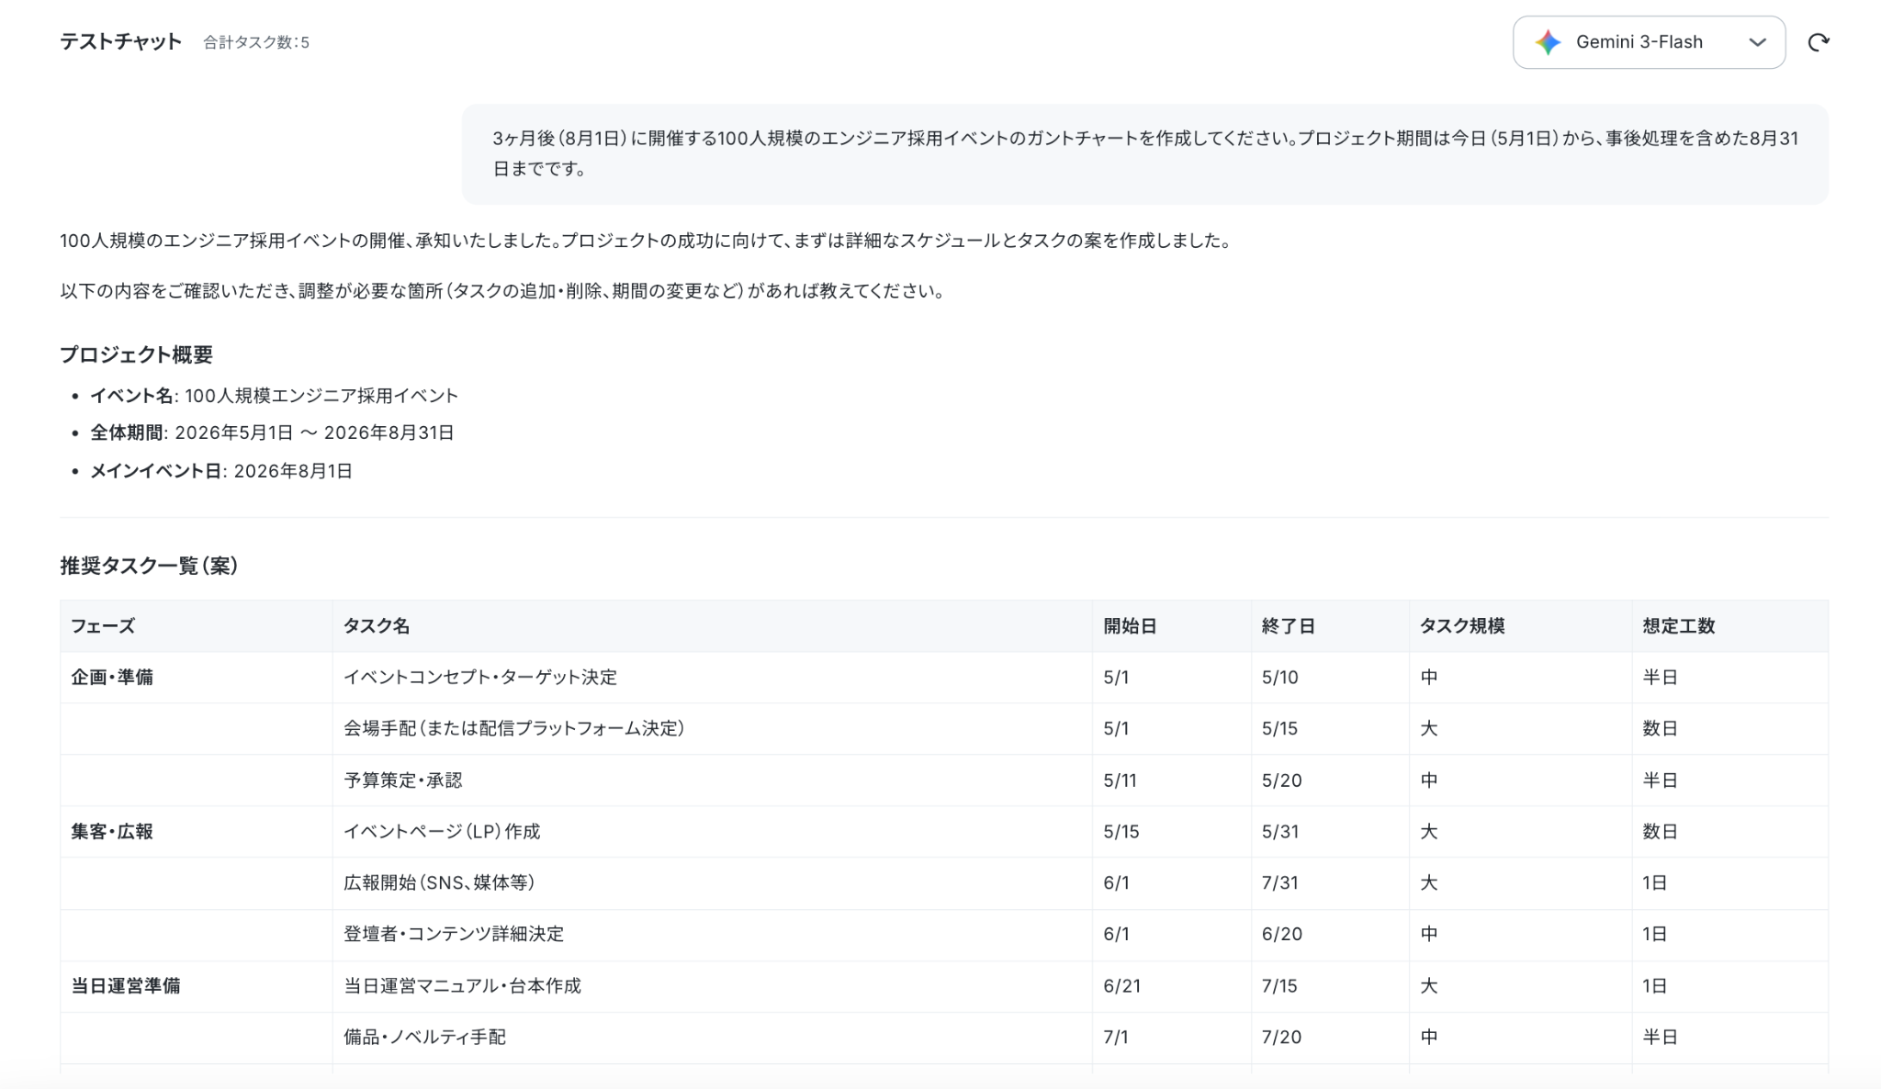The width and height of the screenshot is (1881, 1089).
Task: Click the "推奨タスク一覧（案）" heading
Action: 150,566
